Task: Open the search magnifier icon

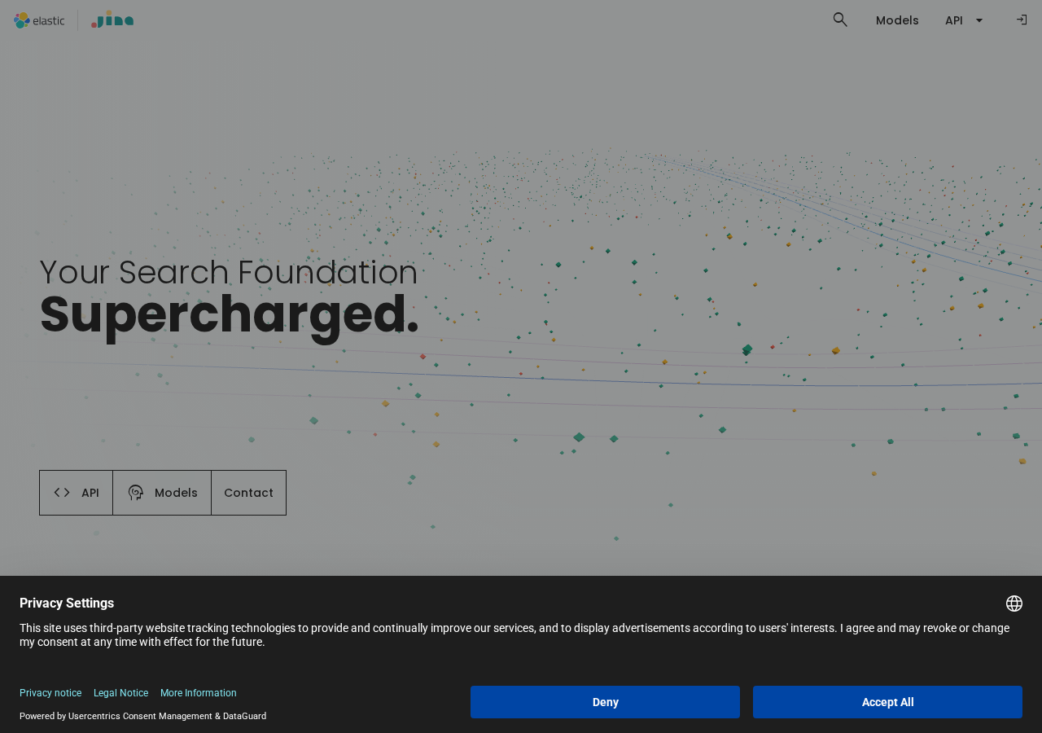Action: [x=840, y=20]
